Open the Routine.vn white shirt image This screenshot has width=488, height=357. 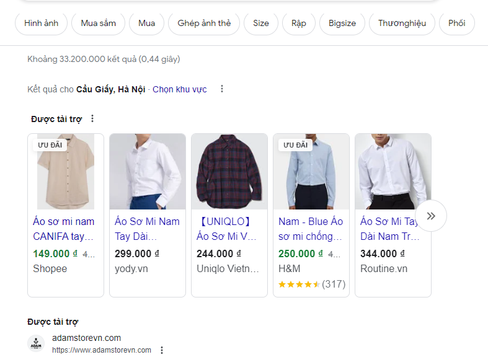pos(393,172)
